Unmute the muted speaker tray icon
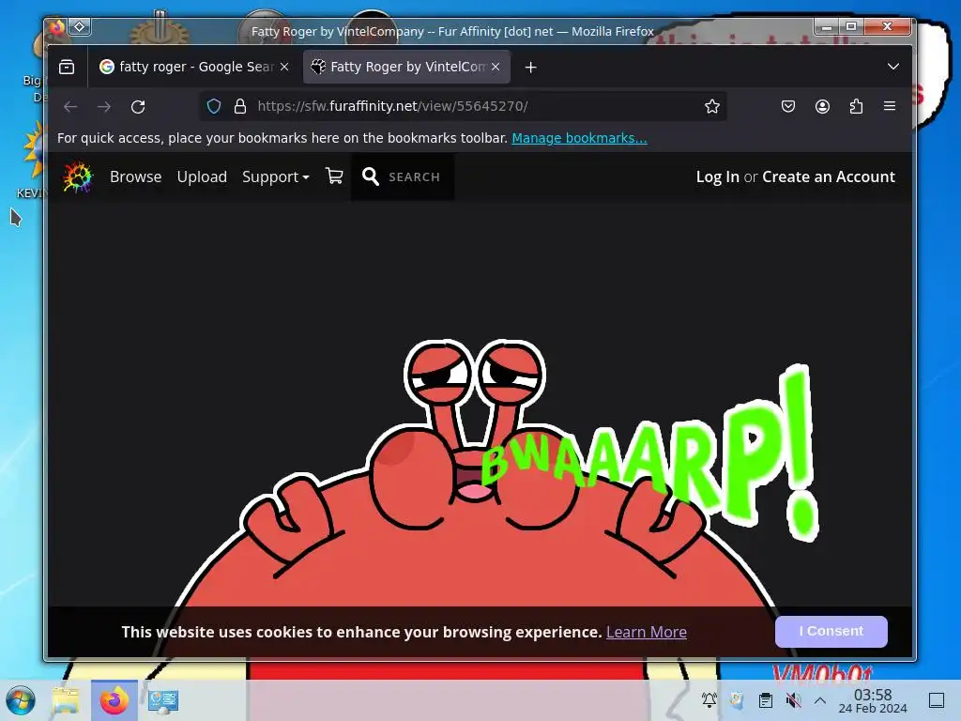Screen dimensions: 961x721 point(793,699)
